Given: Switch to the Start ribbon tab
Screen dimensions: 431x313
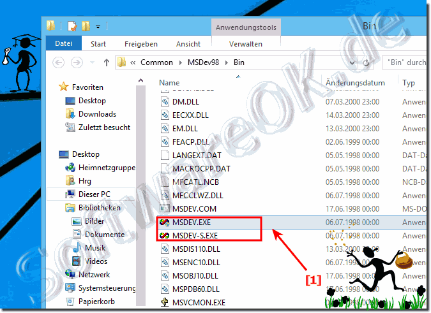Looking at the screenshot, I should coord(98,44).
